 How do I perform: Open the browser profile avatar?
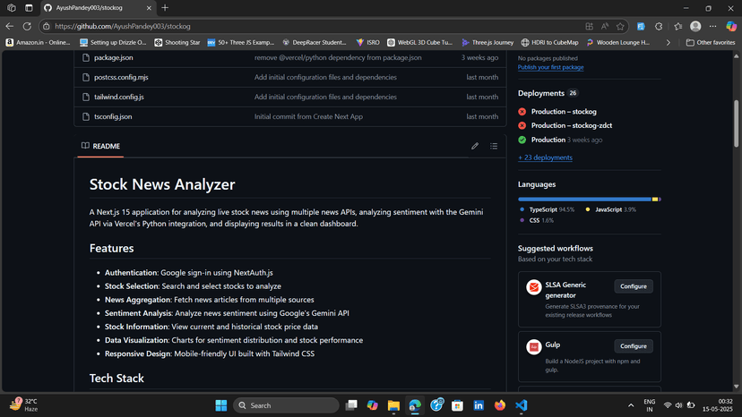[x=695, y=26]
